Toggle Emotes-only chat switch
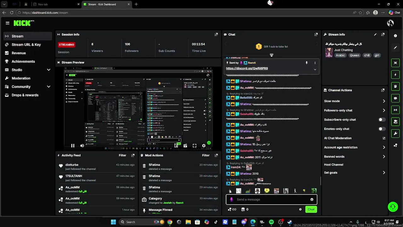 coord(382,129)
